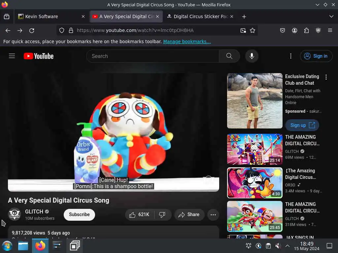Open tracking protection shield icon
This screenshot has height=253, width=338.
pyautogui.click(x=62, y=31)
